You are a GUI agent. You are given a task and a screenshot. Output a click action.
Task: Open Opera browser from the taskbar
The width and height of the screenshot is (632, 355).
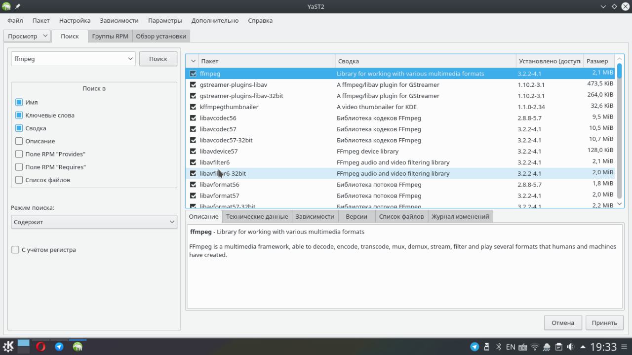pos(40,347)
